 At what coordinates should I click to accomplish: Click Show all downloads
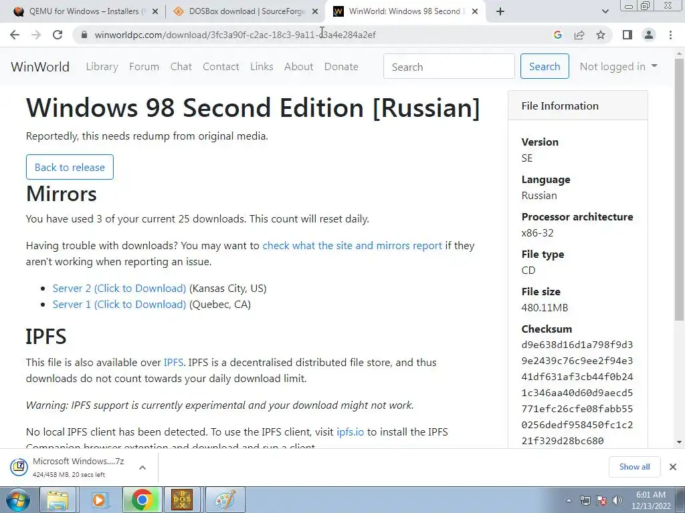[x=634, y=467]
